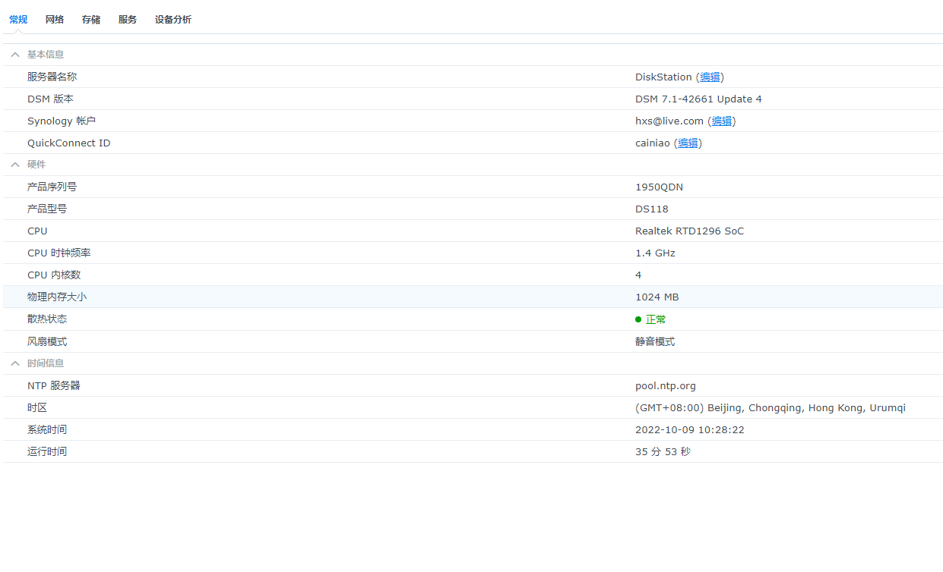Select DSM 7.1-42661 Update 4 value
Viewport: 943px width, 572px height.
(x=698, y=99)
